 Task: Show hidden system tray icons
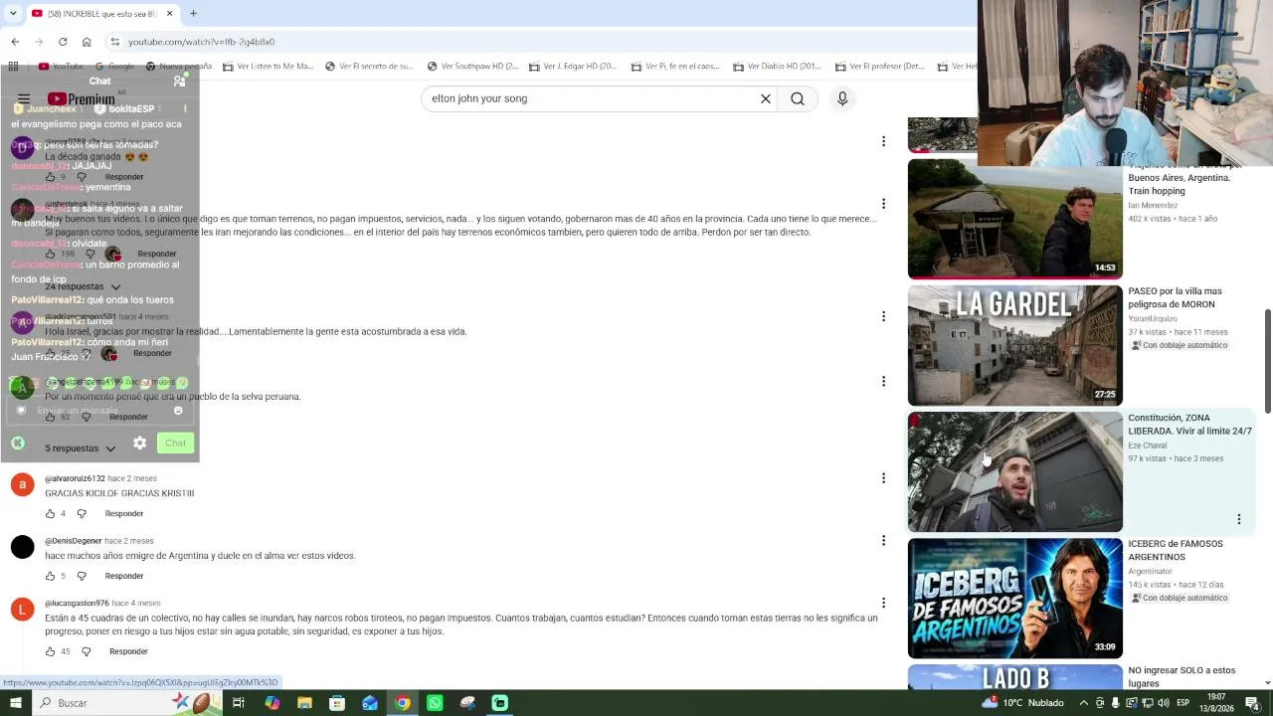(x=1084, y=703)
